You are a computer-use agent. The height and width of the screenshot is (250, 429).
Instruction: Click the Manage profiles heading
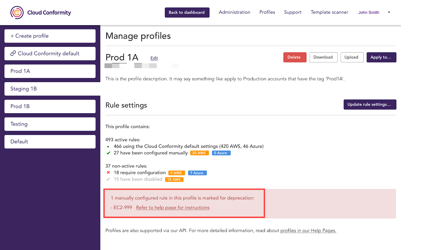pyautogui.click(x=138, y=36)
